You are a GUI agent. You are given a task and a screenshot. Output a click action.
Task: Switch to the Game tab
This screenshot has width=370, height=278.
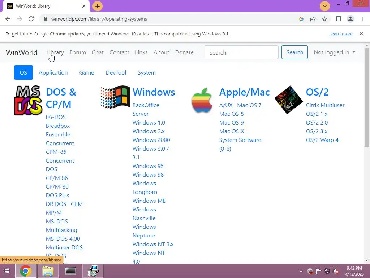87,72
